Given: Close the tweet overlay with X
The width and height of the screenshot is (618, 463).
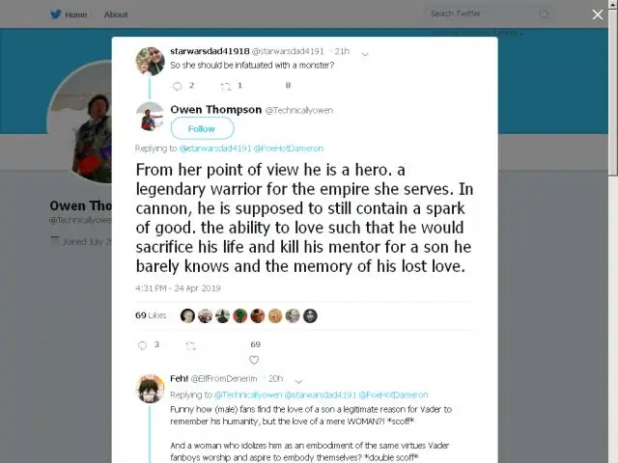Looking at the screenshot, I should pos(598,14).
